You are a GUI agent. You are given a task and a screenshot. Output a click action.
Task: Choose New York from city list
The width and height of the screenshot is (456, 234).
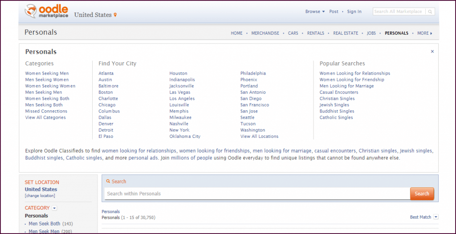click(x=179, y=130)
